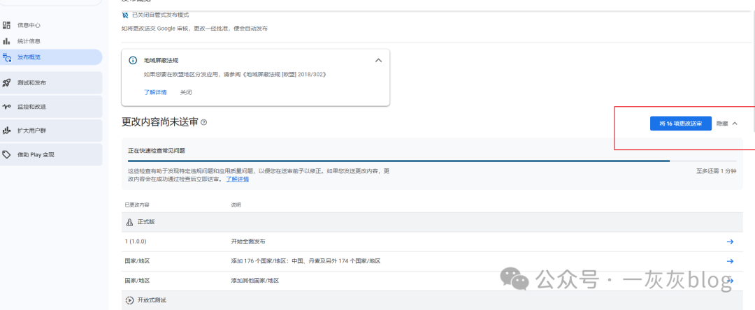Click the help icon next to 更改内容尚未送审
Image resolution: width=755 pixels, height=310 pixels.
[x=203, y=123]
